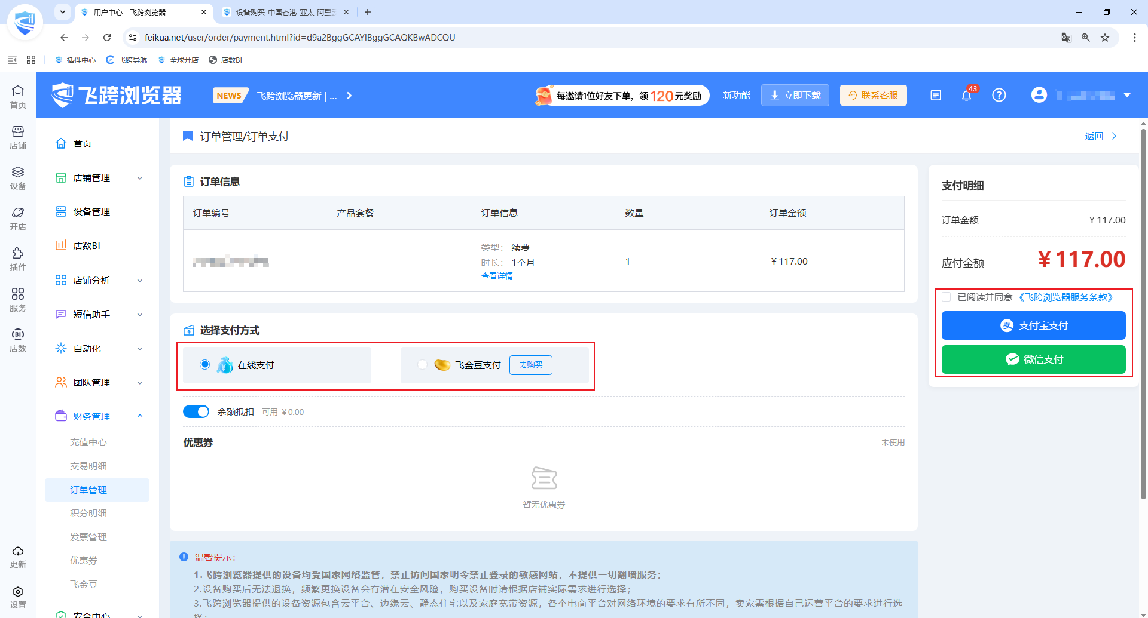Expand the news ticker arrow
Screen dimensions: 1148x618
point(349,96)
